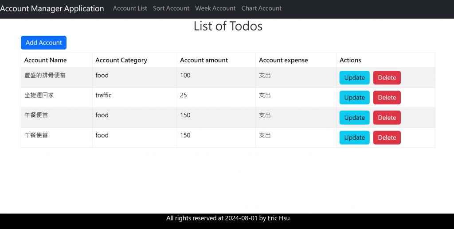Open the Account List nav link
The image size is (454, 229).
(x=130, y=8)
